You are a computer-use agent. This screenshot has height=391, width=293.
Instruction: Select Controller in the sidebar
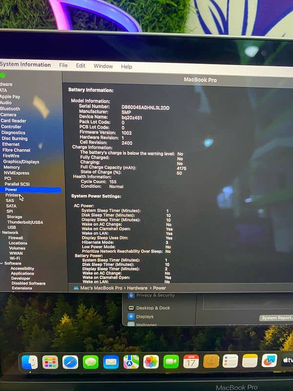pos(11,127)
